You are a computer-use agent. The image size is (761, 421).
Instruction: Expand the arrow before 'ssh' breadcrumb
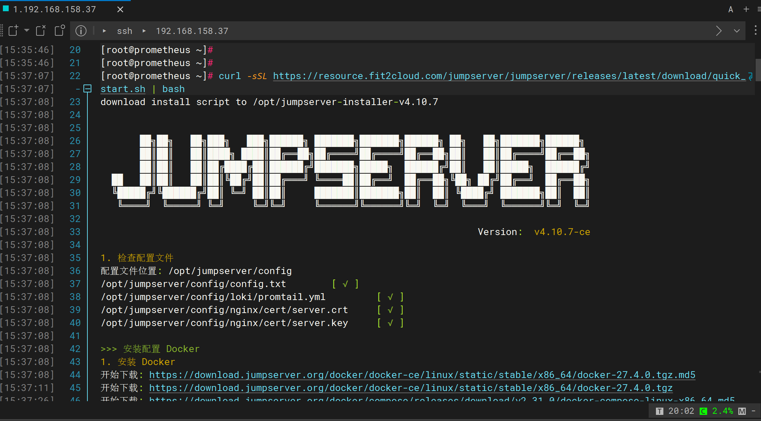104,31
